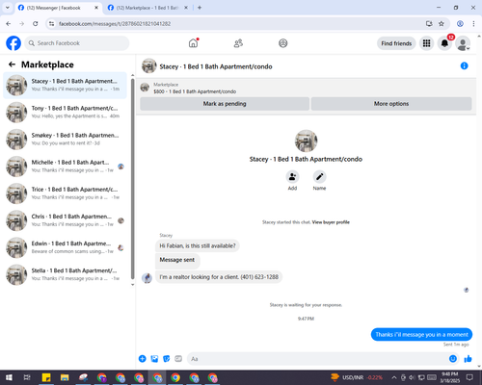Click the message text field Aa
Screen dimensions: 482x385
pyautogui.click(x=316, y=359)
